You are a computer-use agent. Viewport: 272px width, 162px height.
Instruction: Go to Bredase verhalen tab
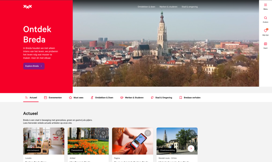pyautogui.click(x=190, y=98)
